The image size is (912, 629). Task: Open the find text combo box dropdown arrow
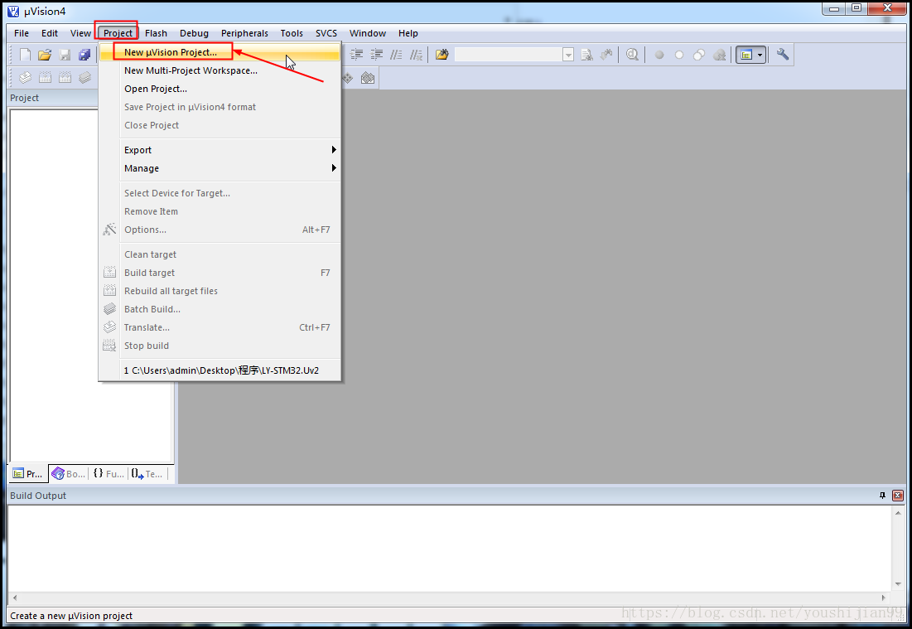[x=568, y=55]
